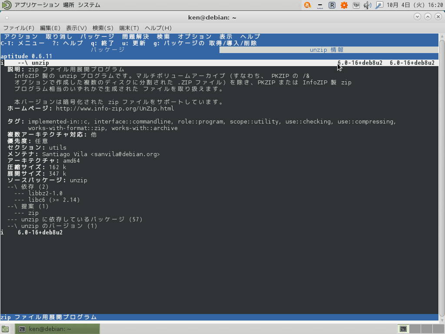
Task: Open aptitude 表示 menu
Action: click(x=226, y=37)
